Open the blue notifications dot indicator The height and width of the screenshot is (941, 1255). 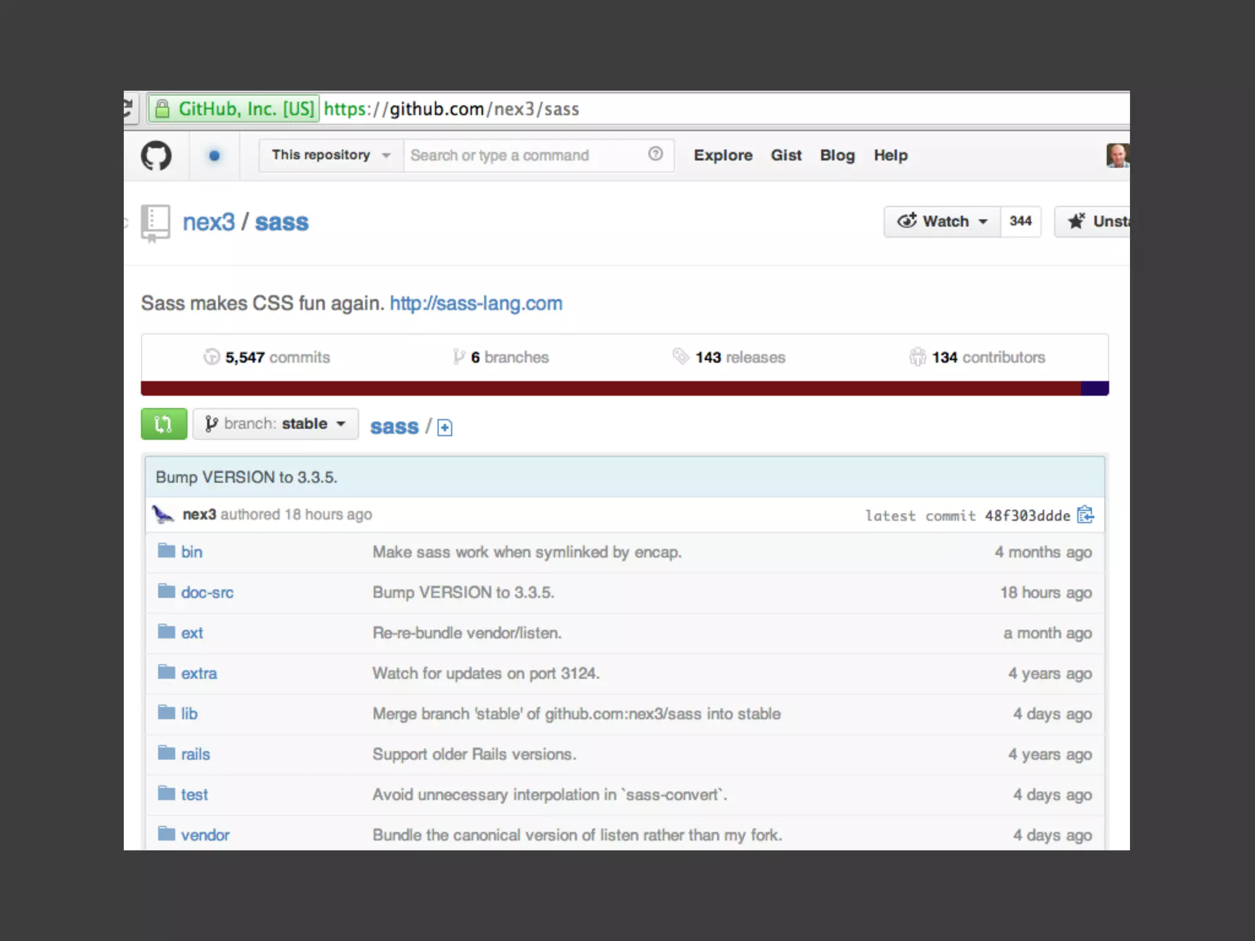pyautogui.click(x=214, y=156)
